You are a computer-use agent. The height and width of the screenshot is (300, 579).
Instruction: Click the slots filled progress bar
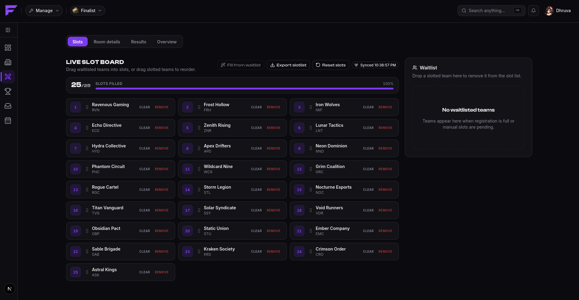coord(244,89)
